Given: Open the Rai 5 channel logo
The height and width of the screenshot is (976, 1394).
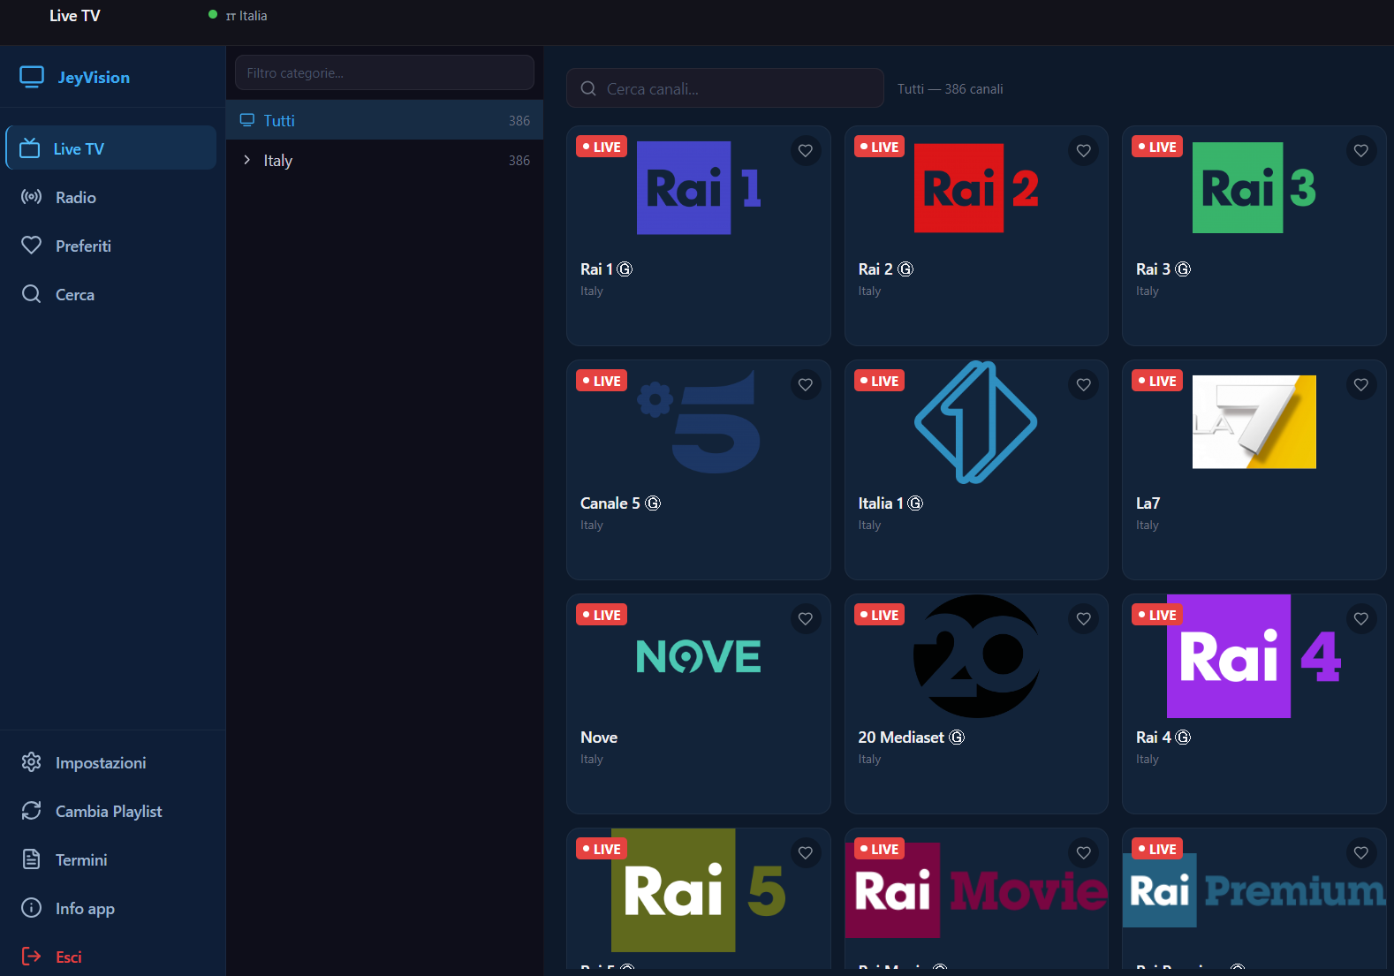Looking at the screenshot, I should click(x=699, y=890).
